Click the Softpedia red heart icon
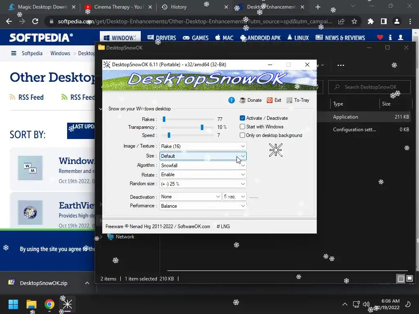 click(x=380, y=38)
